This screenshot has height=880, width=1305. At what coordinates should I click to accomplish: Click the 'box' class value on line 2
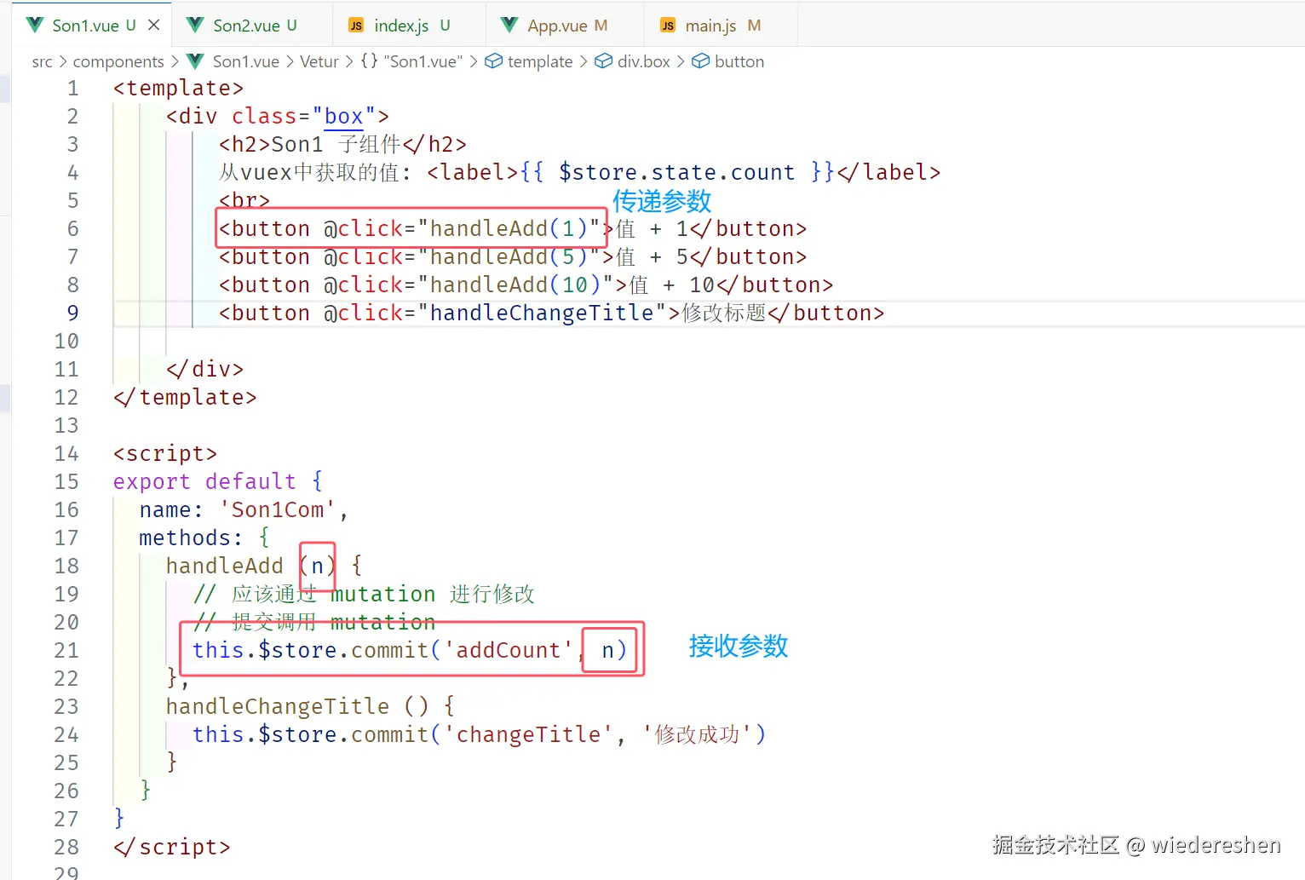tap(344, 117)
